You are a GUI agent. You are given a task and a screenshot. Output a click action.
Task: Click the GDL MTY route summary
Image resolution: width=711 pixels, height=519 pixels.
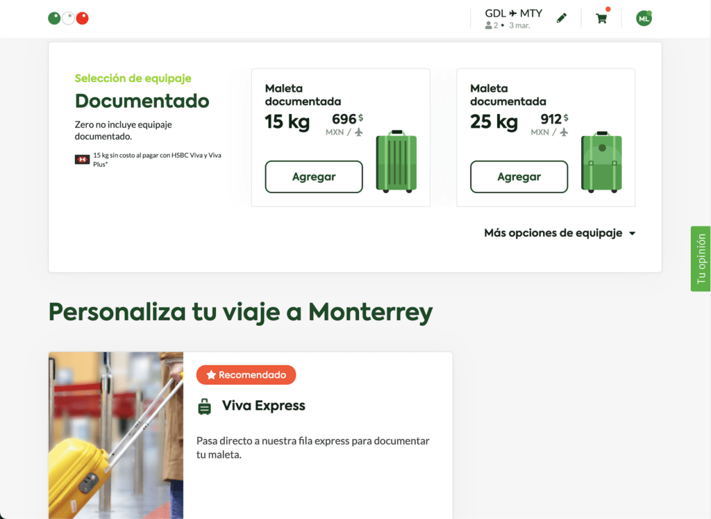[x=513, y=13]
